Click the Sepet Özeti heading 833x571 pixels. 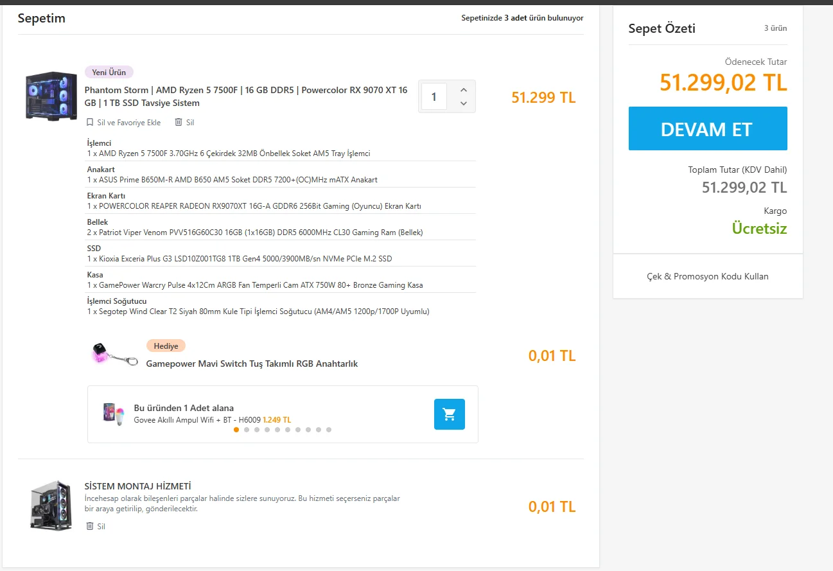pyautogui.click(x=662, y=28)
